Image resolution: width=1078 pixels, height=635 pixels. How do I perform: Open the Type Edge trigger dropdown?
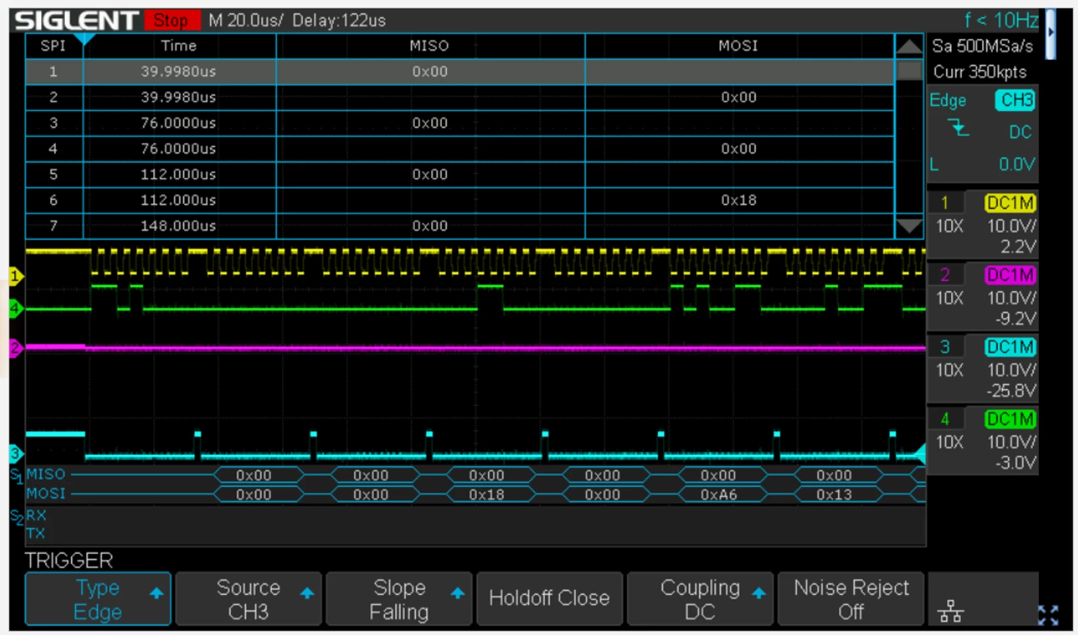[98, 599]
